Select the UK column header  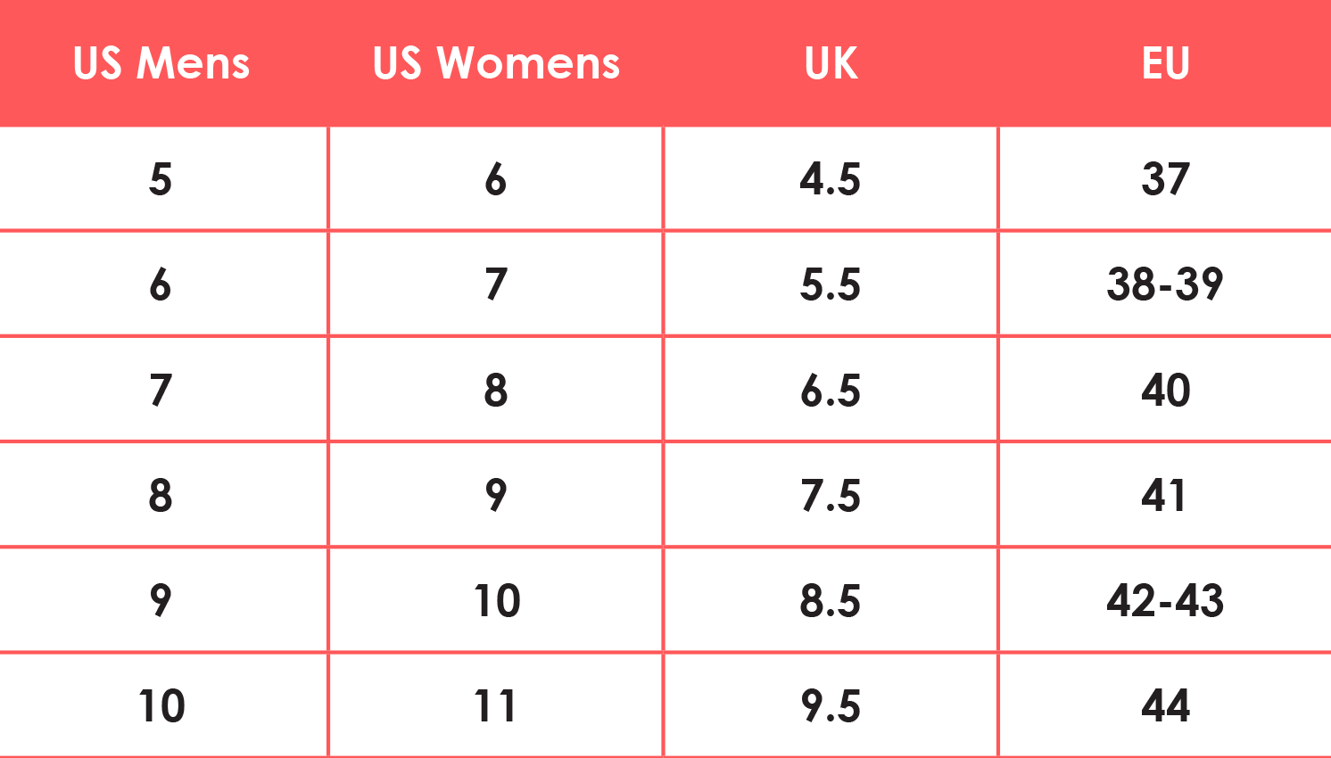[831, 63]
